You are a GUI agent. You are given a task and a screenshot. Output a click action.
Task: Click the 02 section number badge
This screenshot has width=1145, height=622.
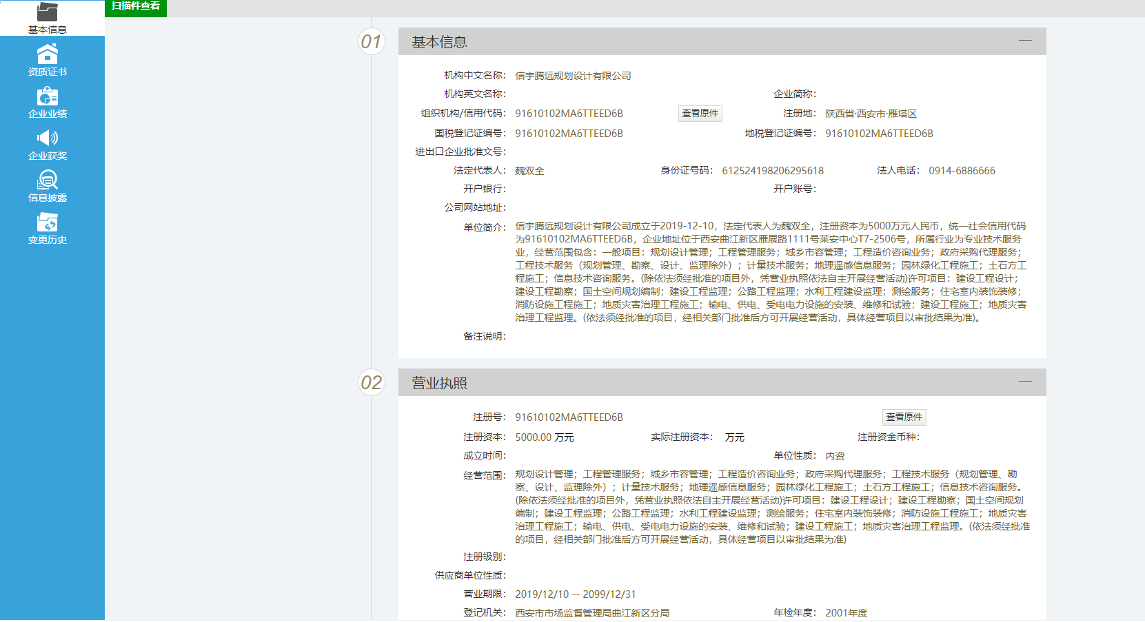point(372,384)
